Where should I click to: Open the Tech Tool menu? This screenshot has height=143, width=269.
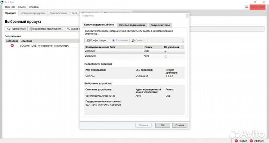click(10, 7)
